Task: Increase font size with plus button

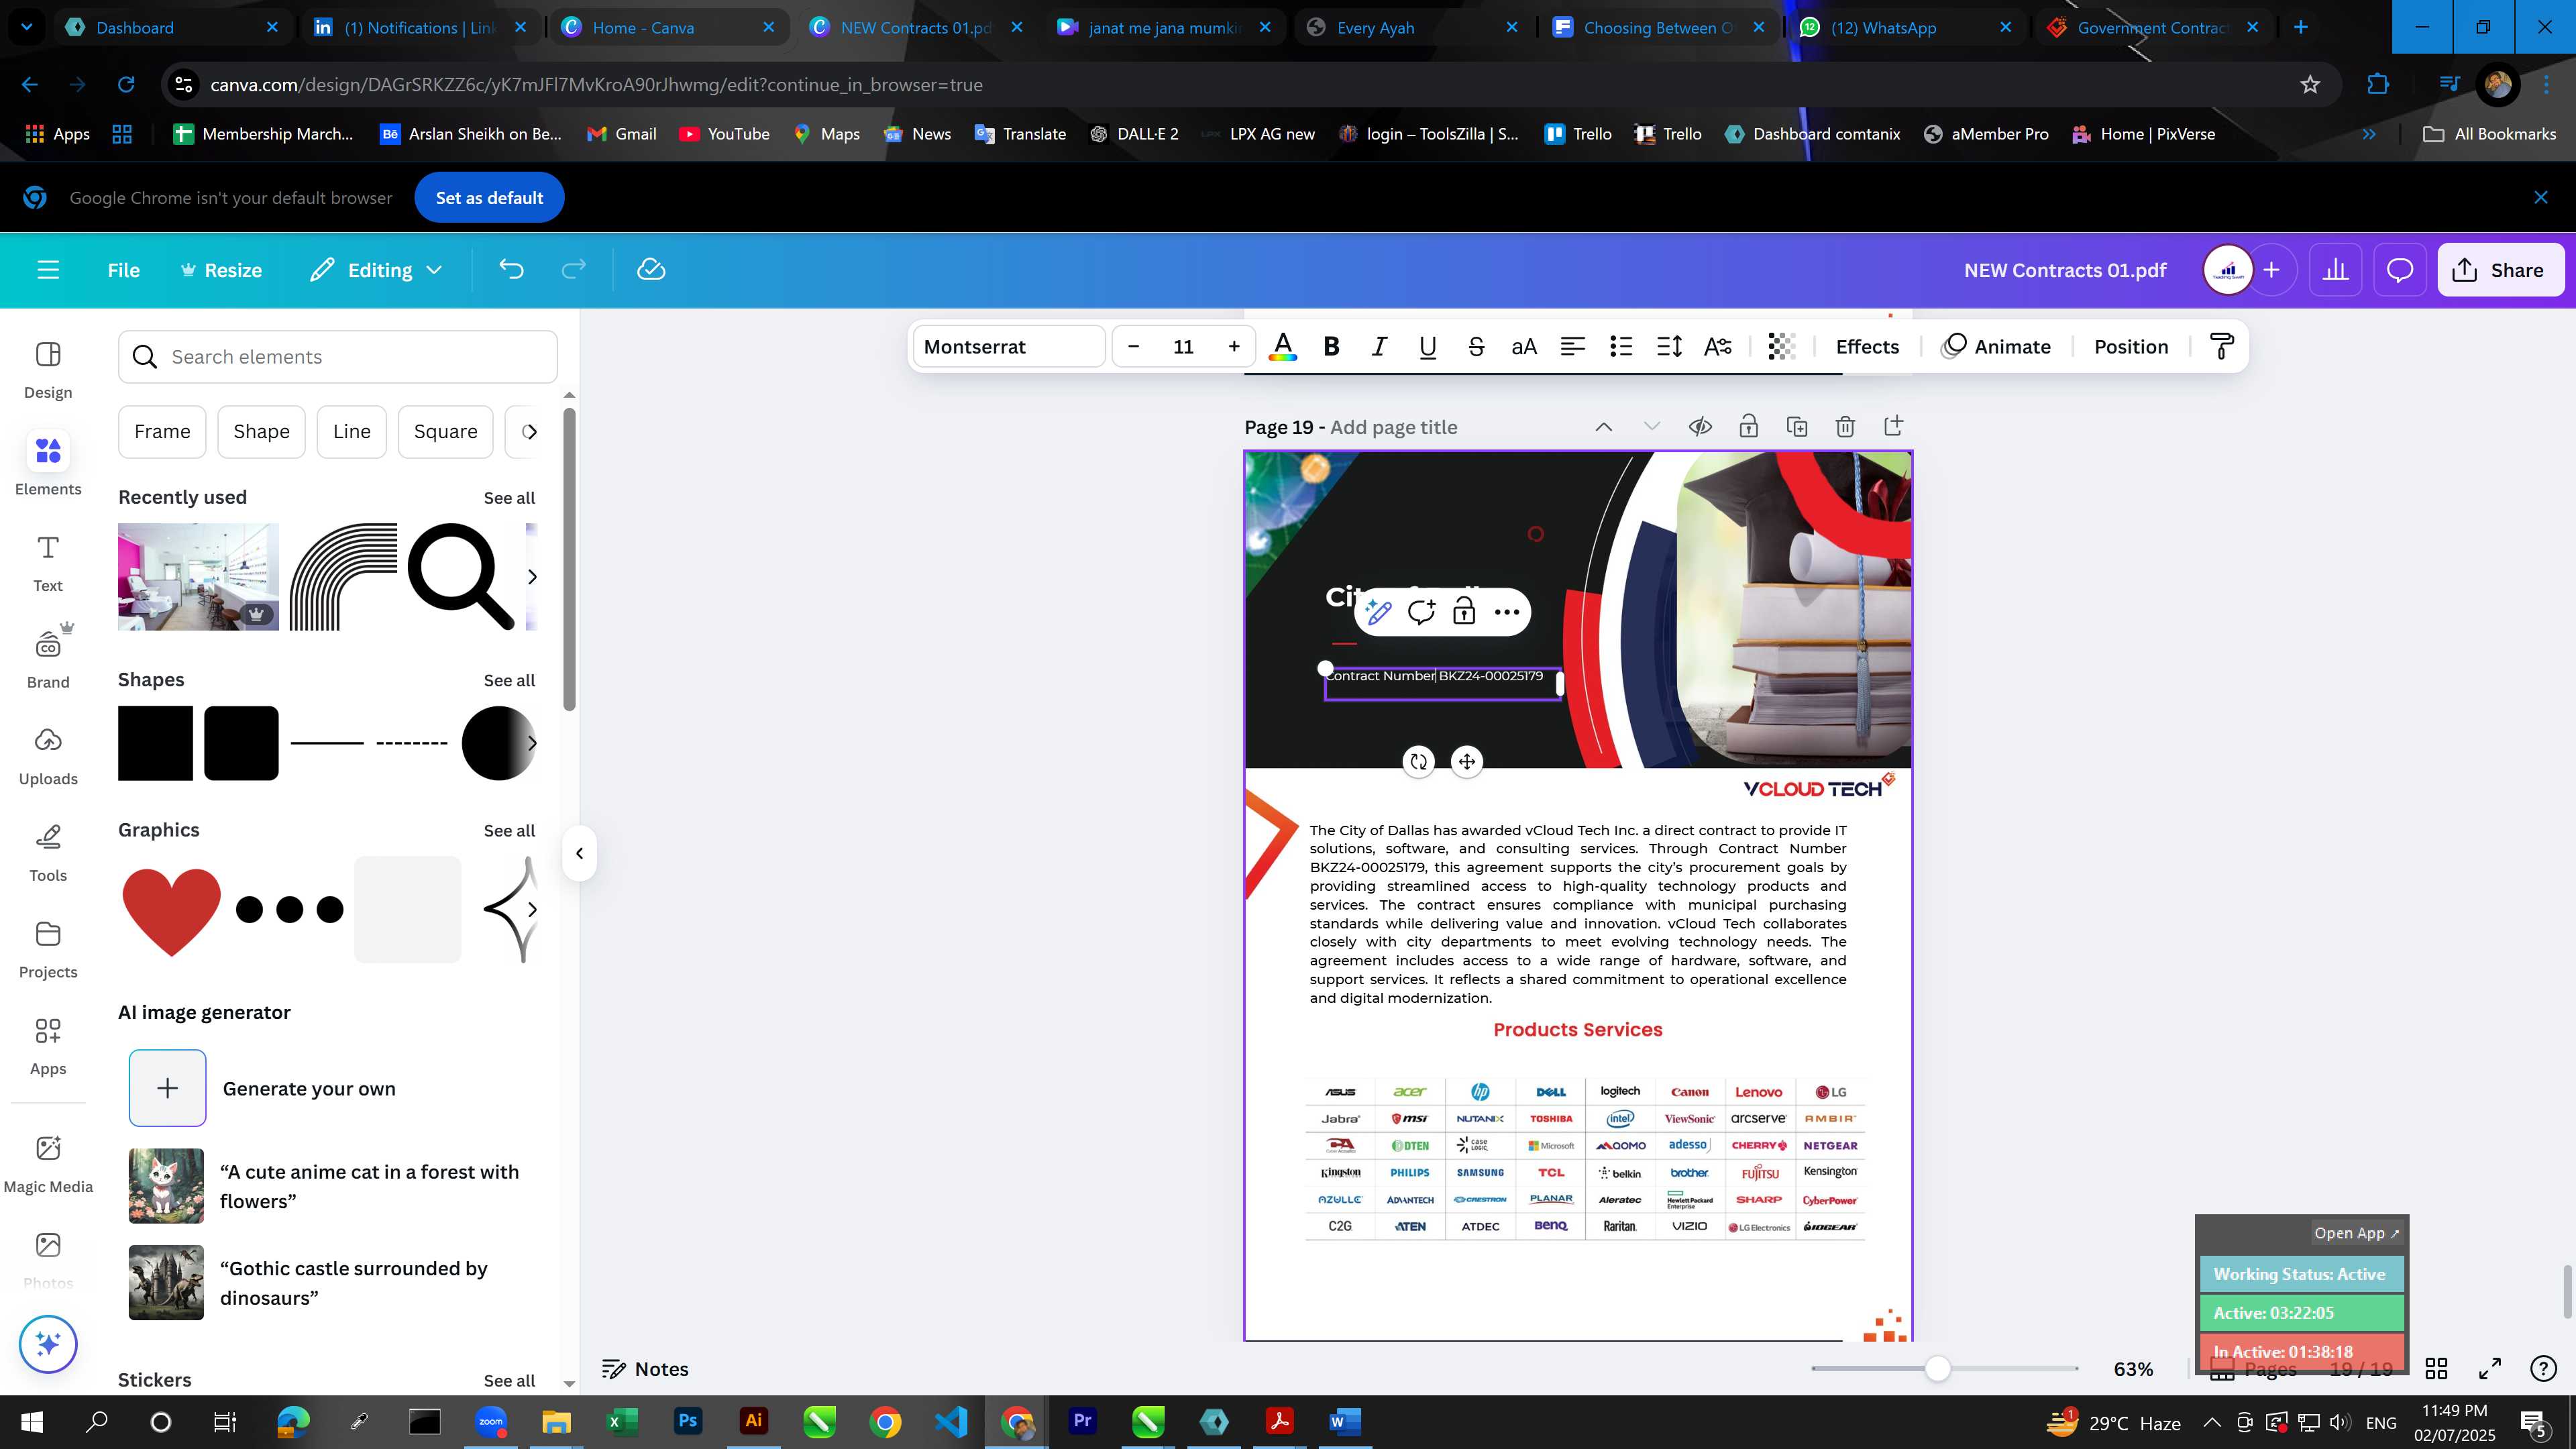Action: point(1234,347)
